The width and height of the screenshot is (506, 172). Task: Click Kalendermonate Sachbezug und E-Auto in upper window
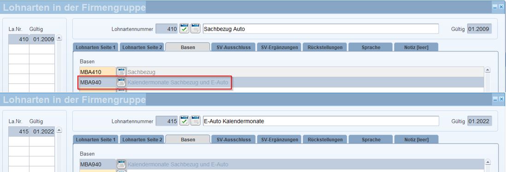pos(178,83)
